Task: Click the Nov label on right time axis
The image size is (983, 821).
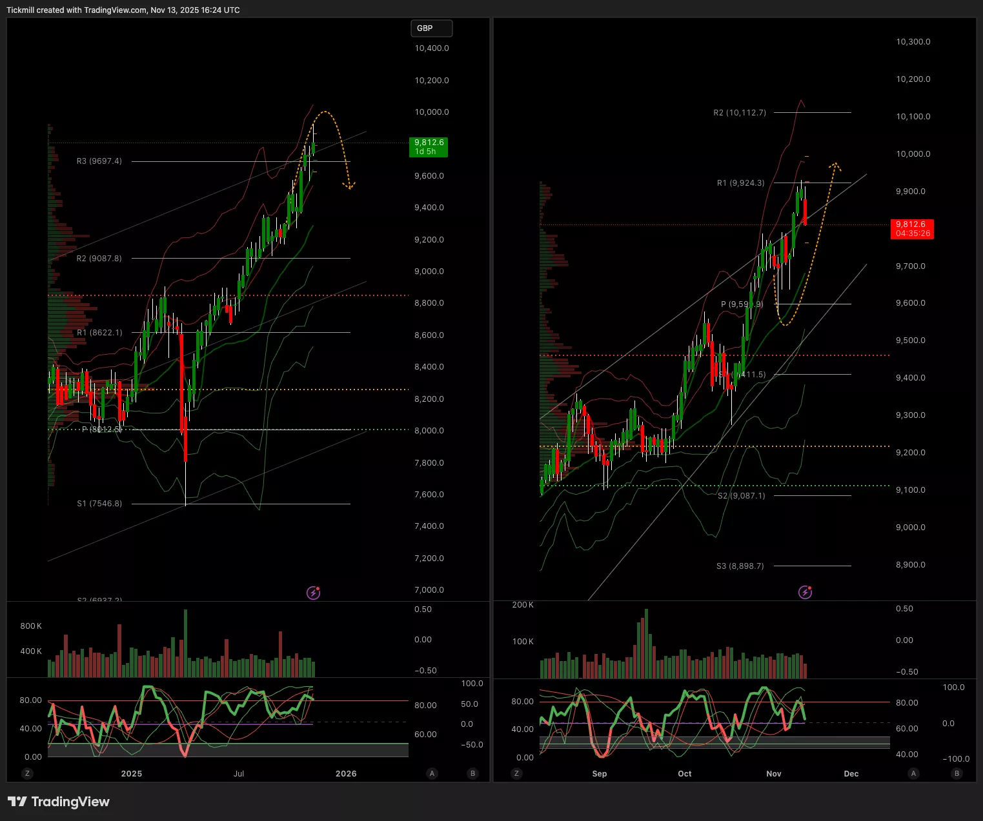Action: click(773, 773)
